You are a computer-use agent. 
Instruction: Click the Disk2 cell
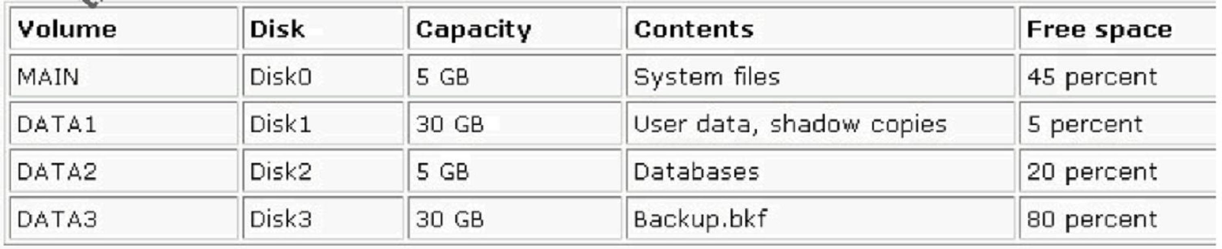coord(281,172)
